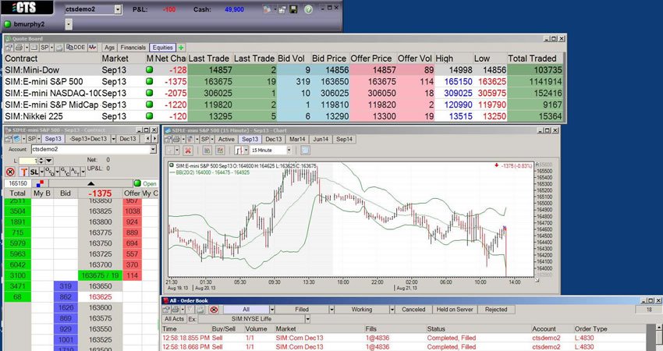Screen dimensions: 663x351
Task: Select Dec13 tab in Chart window
Action: click(274, 139)
